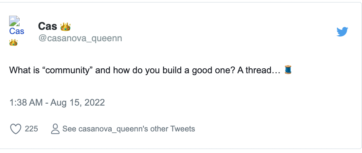Click the crown emoji below the avatar

[13, 42]
